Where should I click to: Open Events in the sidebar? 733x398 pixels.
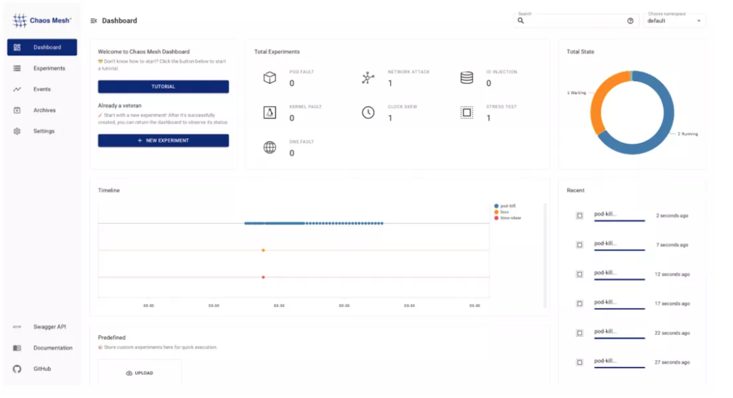point(42,89)
